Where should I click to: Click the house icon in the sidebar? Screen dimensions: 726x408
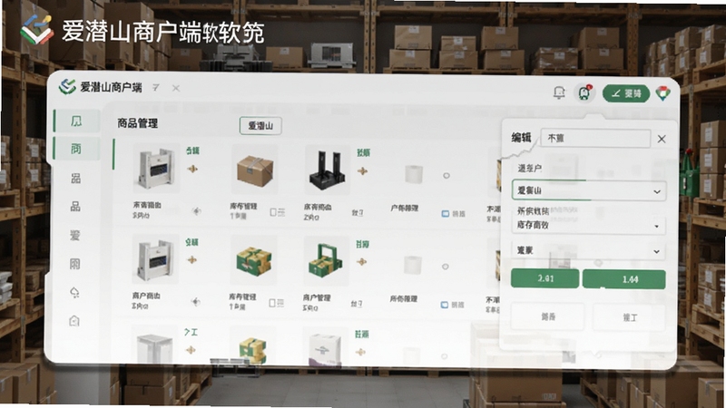74,321
